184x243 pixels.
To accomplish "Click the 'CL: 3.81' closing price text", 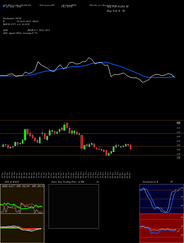I will point(66,7).
